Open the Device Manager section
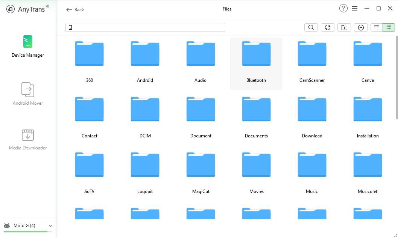 click(28, 46)
